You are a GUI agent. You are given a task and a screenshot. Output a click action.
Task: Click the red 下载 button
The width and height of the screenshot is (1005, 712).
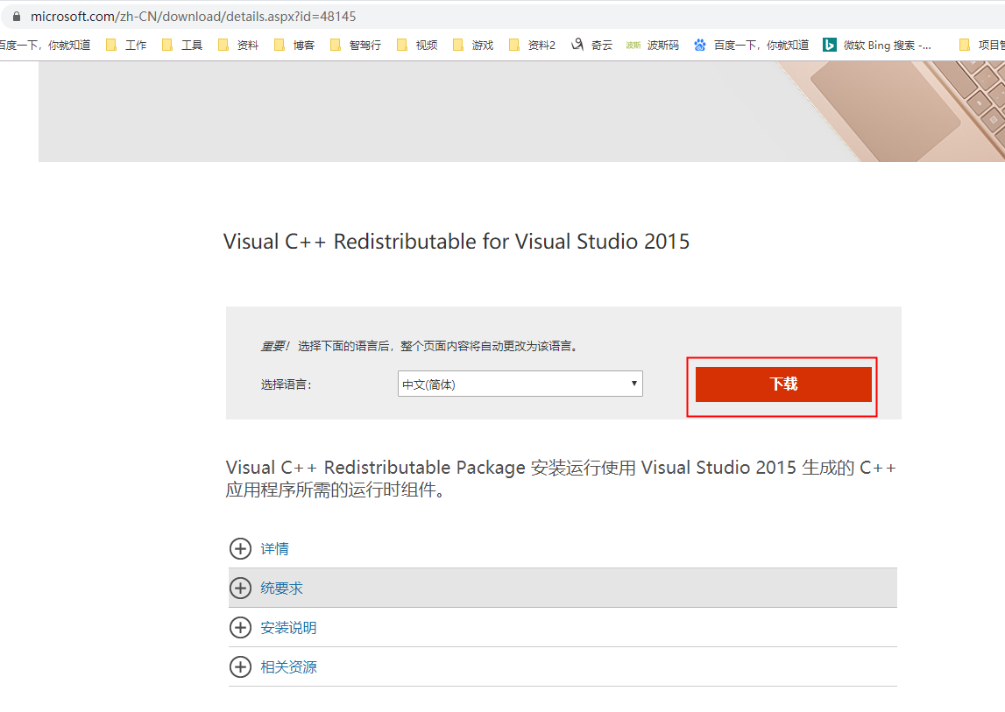pos(783,384)
